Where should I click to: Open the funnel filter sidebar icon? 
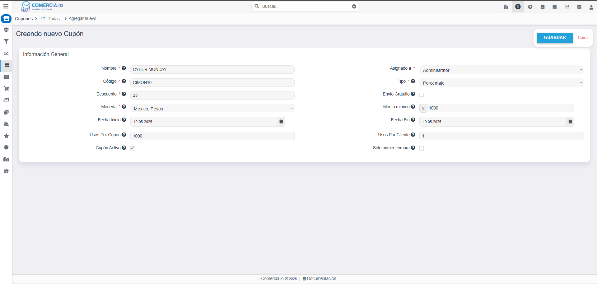(x=6, y=41)
